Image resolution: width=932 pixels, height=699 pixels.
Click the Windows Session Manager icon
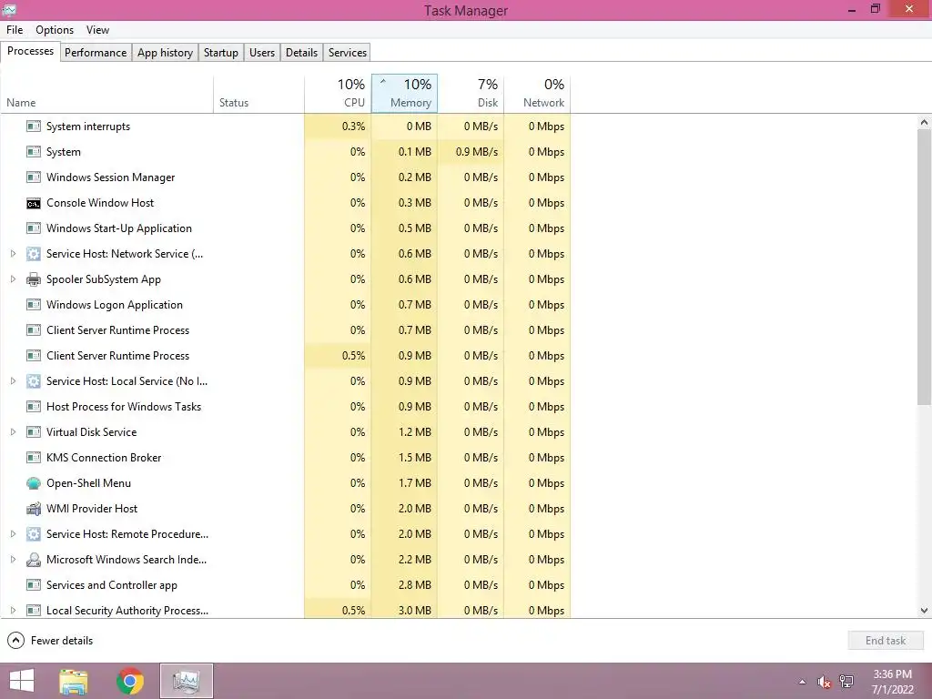pyautogui.click(x=34, y=177)
